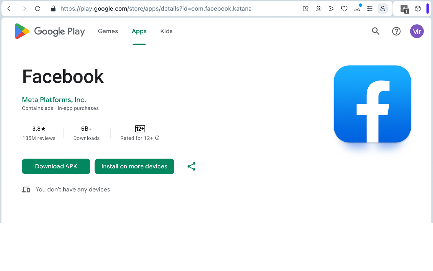
Task: Open the Kids tab
Action: click(166, 31)
